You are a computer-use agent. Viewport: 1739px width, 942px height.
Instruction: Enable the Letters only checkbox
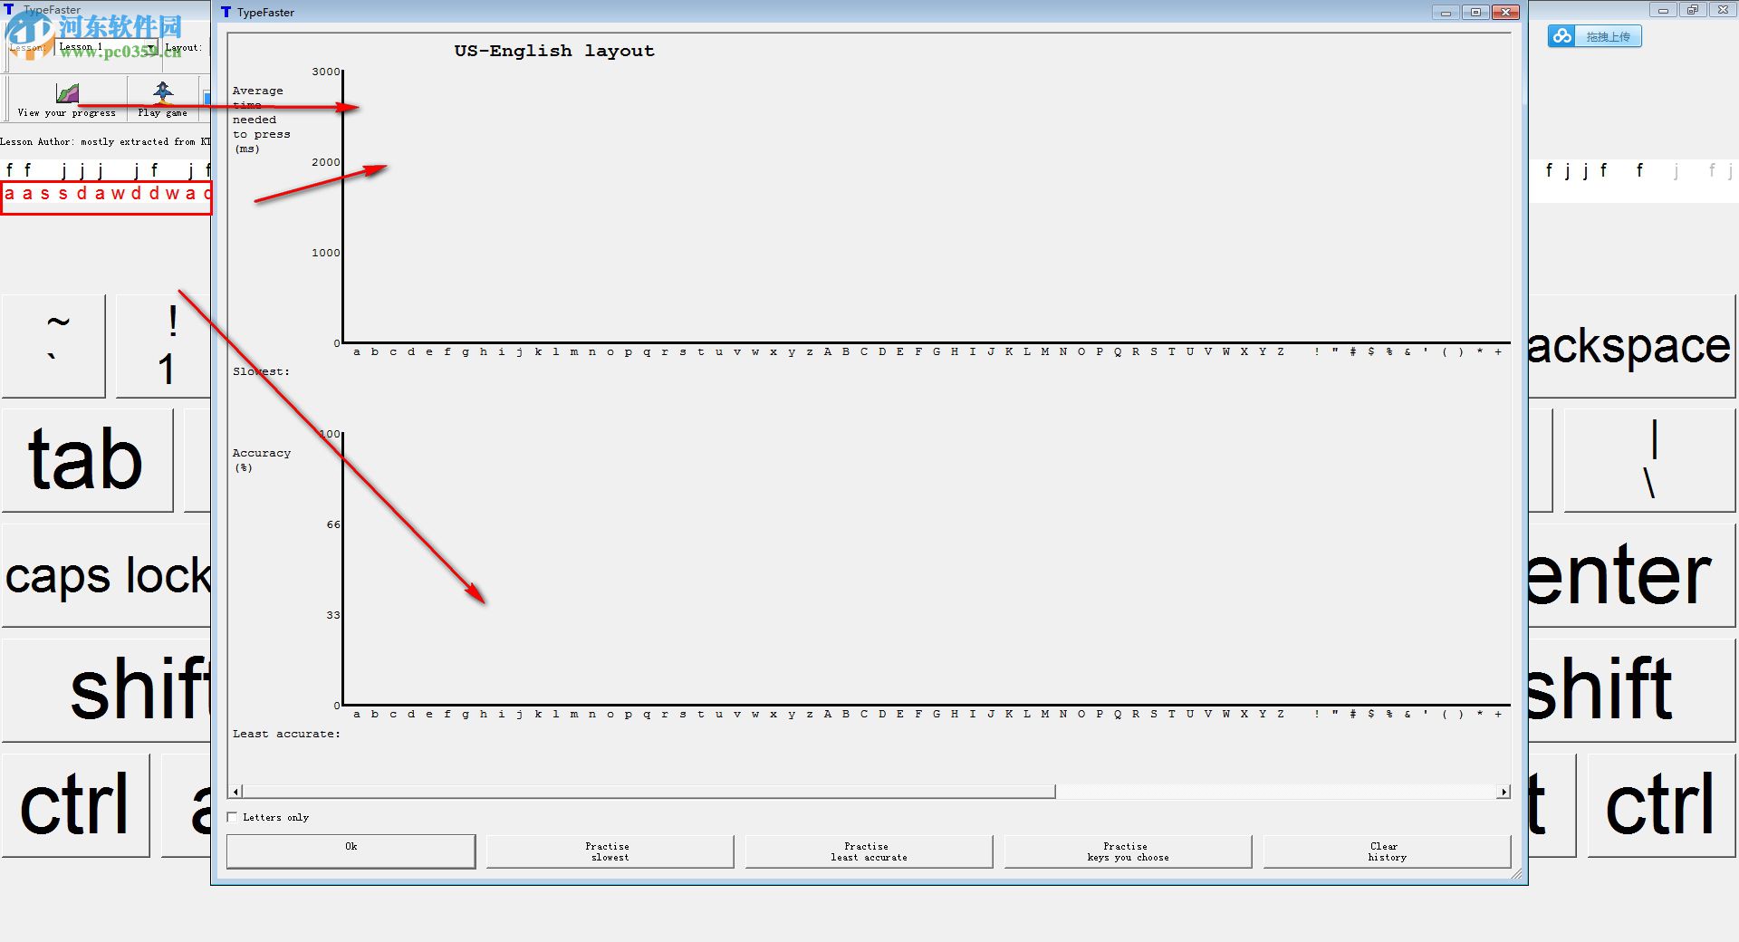coord(233,817)
